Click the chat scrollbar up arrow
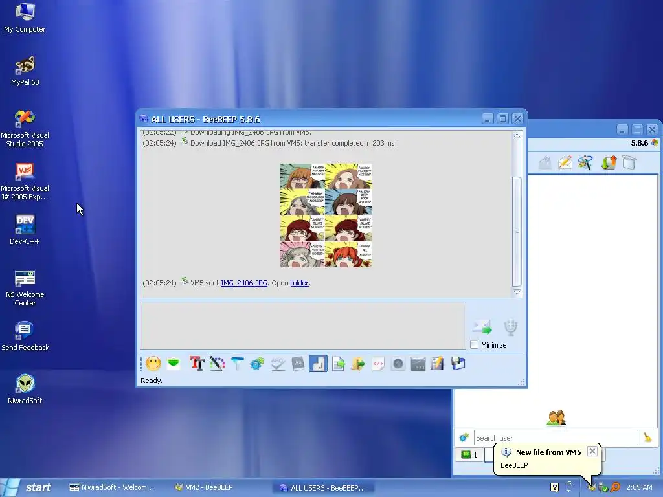Screen dimensions: 663x497 tap(517, 136)
